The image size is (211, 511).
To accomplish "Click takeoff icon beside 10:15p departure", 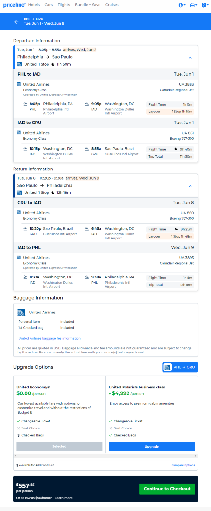I will click(25, 149).
